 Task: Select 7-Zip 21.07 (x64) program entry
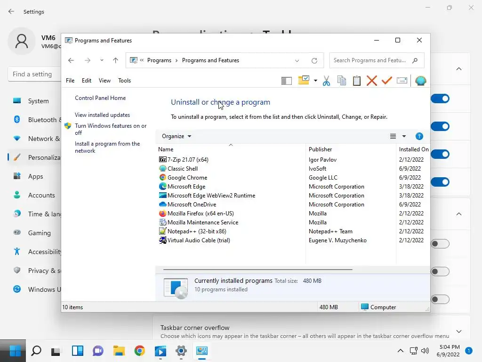click(x=188, y=159)
